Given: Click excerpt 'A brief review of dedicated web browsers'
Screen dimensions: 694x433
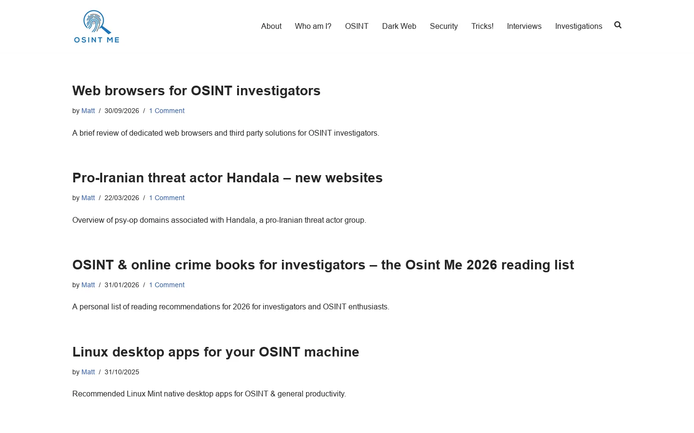Looking at the screenshot, I should [226, 133].
